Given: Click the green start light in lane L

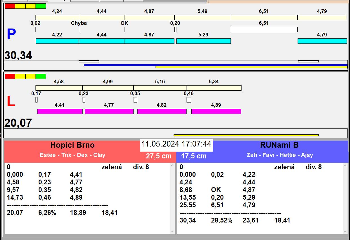Looking at the screenshot, I should pyautogui.click(x=41, y=76).
